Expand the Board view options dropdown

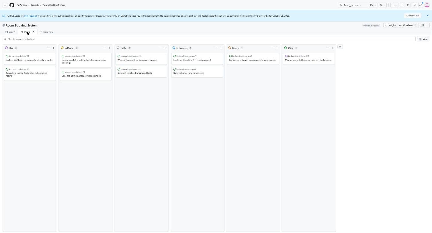click(34, 32)
